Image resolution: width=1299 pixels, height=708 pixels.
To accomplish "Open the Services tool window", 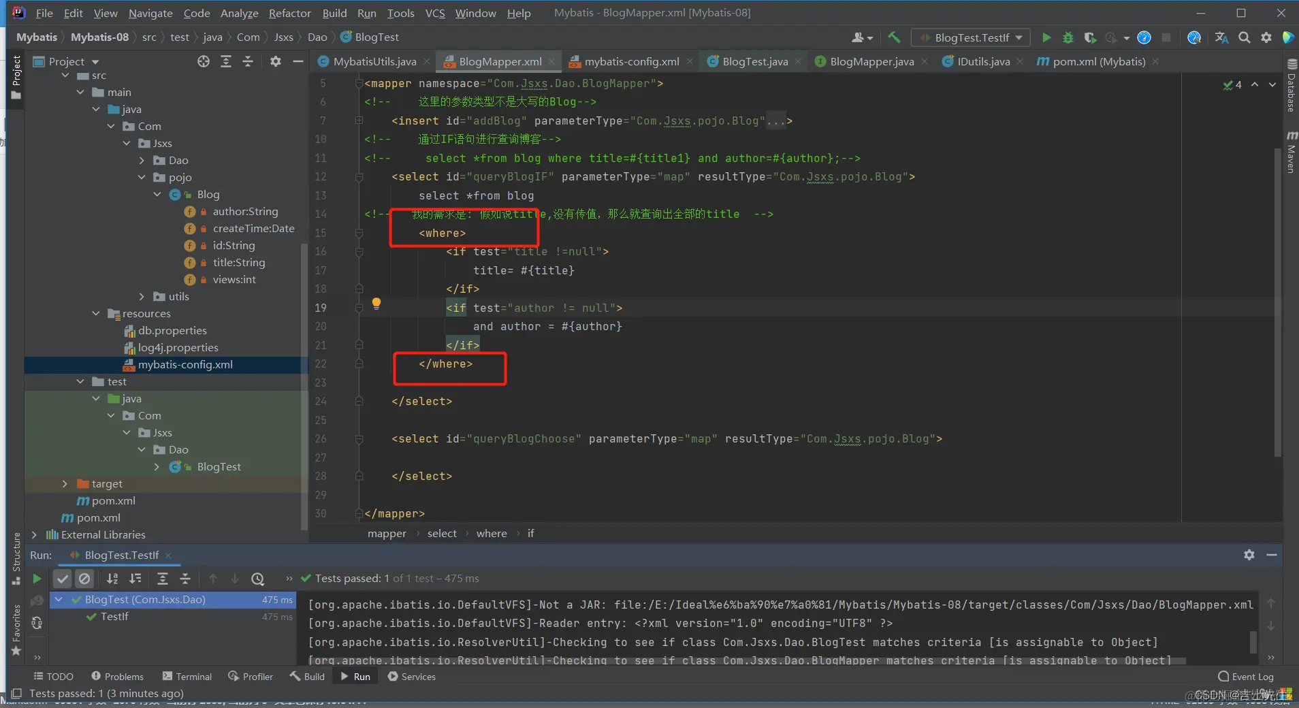I will click(x=411, y=676).
